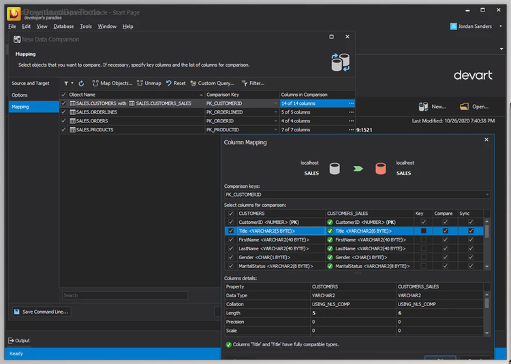Click the Output panel icon

(x=11, y=341)
